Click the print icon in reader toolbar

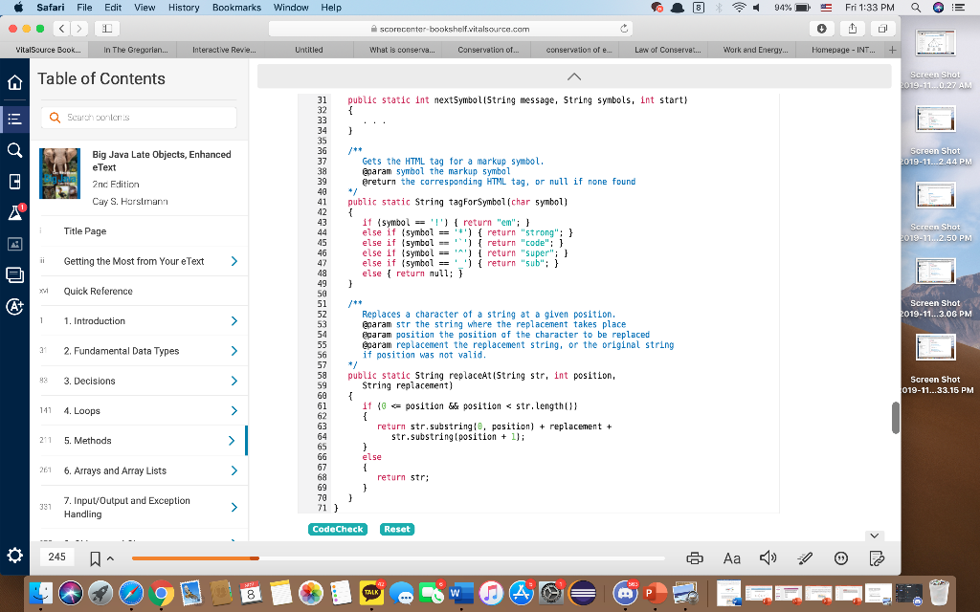[696, 558]
